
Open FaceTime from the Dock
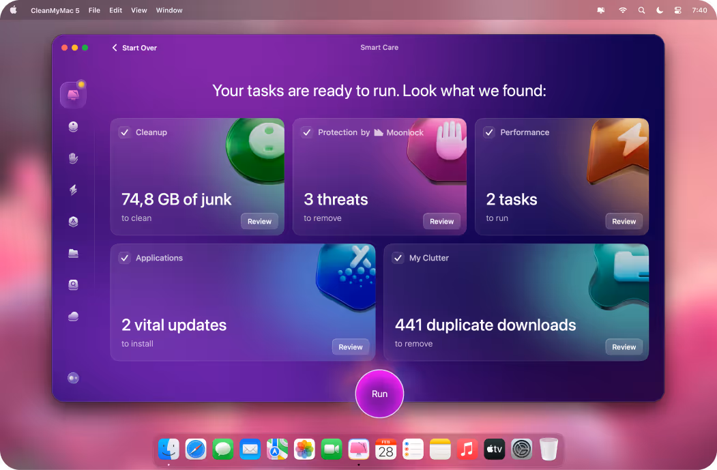tap(332, 449)
